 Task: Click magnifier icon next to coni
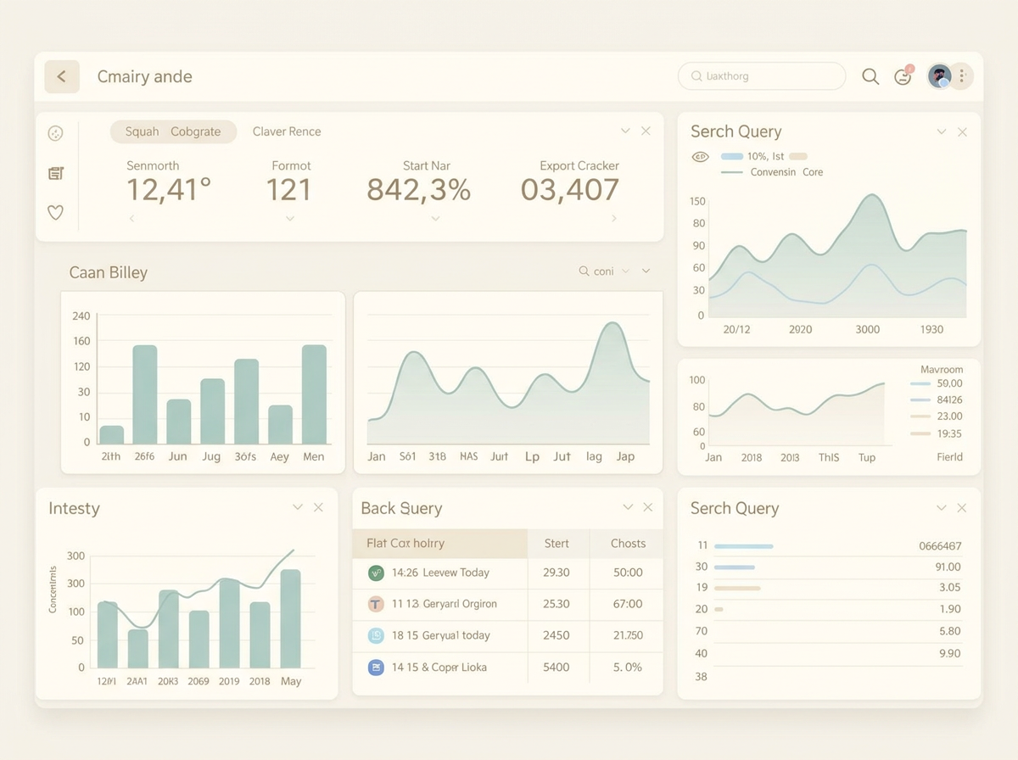584,271
